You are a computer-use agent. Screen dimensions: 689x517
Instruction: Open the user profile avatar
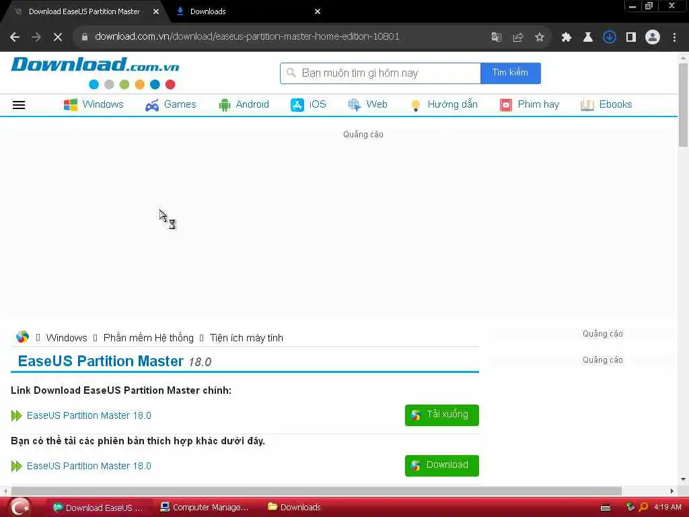pyautogui.click(x=653, y=37)
